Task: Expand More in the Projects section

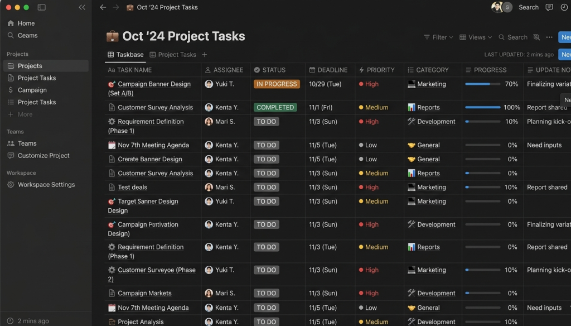Action: tap(25, 114)
